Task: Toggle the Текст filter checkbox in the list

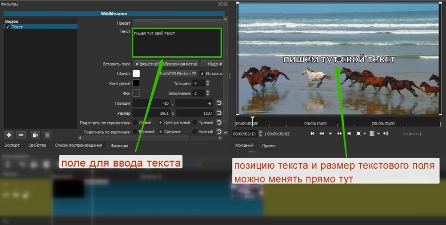Action: coord(7,27)
